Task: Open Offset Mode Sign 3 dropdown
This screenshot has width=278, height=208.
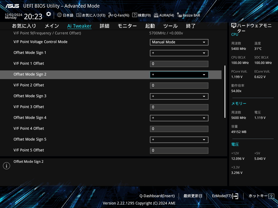Action: [x=179, y=96]
